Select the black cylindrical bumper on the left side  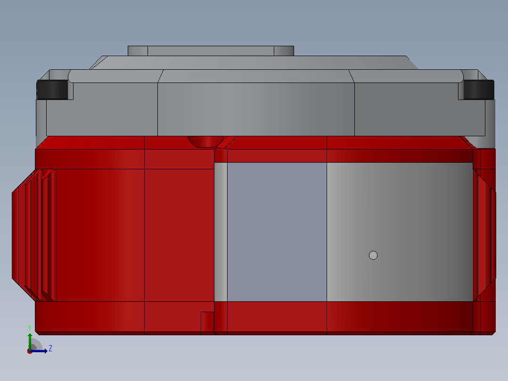pos(52,90)
